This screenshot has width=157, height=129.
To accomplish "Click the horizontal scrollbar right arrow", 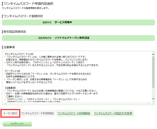I will coord(149,103).
